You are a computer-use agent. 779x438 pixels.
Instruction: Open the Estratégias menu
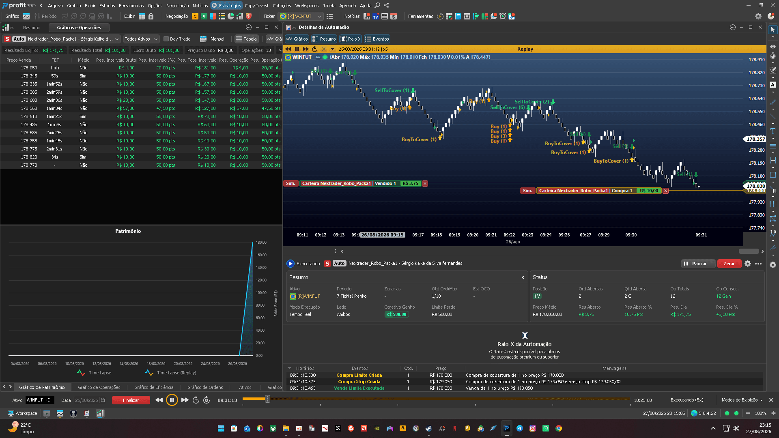click(227, 6)
